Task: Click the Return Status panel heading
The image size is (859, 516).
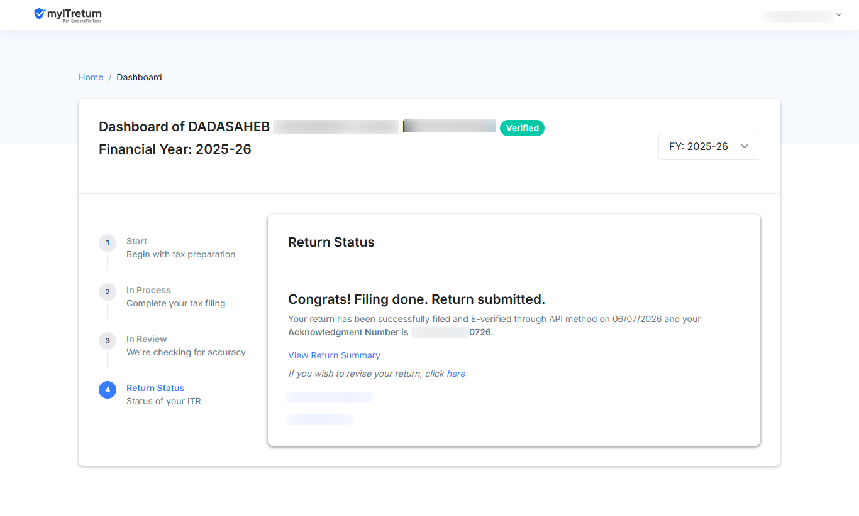Action: click(x=331, y=242)
